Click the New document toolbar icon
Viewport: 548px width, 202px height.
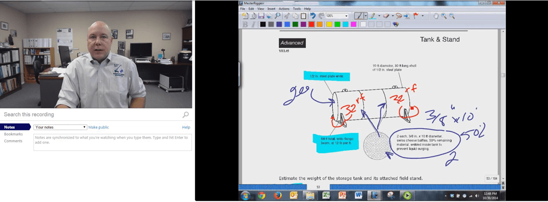tap(245, 16)
